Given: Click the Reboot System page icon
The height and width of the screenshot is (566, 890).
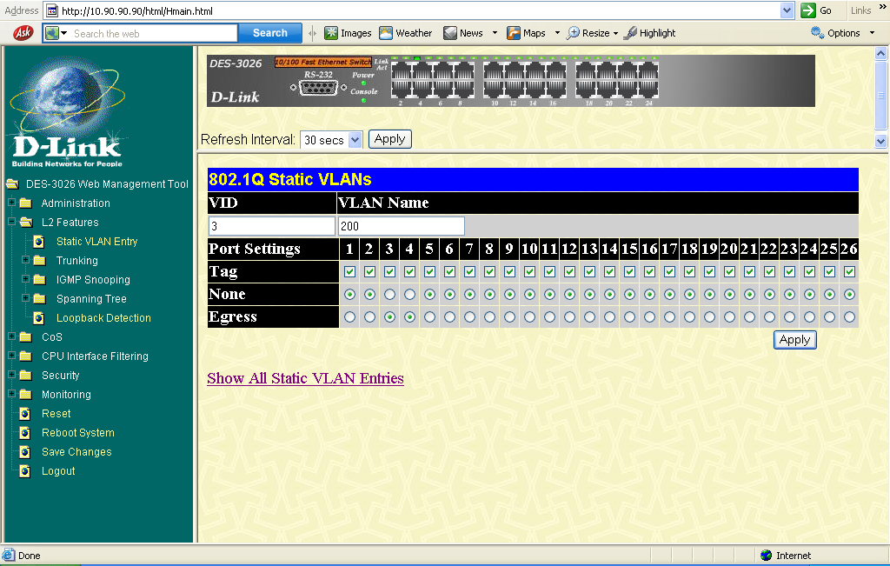Looking at the screenshot, I should click(24, 433).
